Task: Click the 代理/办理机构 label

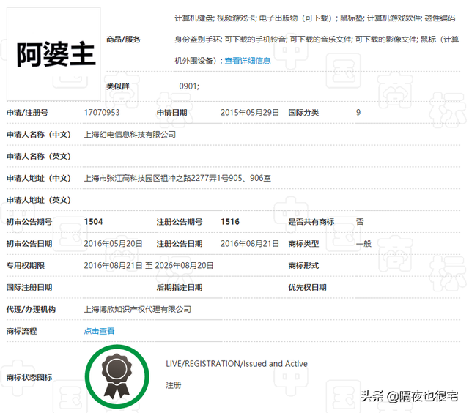Action: (x=31, y=309)
